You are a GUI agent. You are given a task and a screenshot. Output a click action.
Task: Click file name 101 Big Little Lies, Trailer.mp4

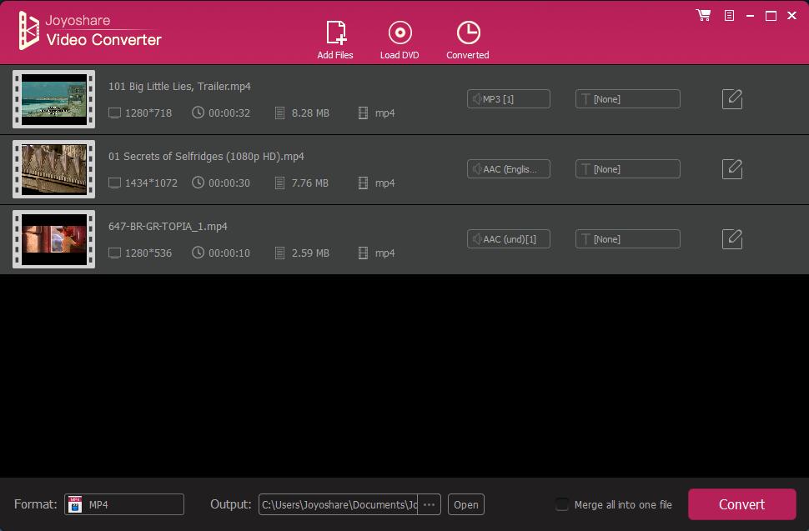click(x=179, y=86)
